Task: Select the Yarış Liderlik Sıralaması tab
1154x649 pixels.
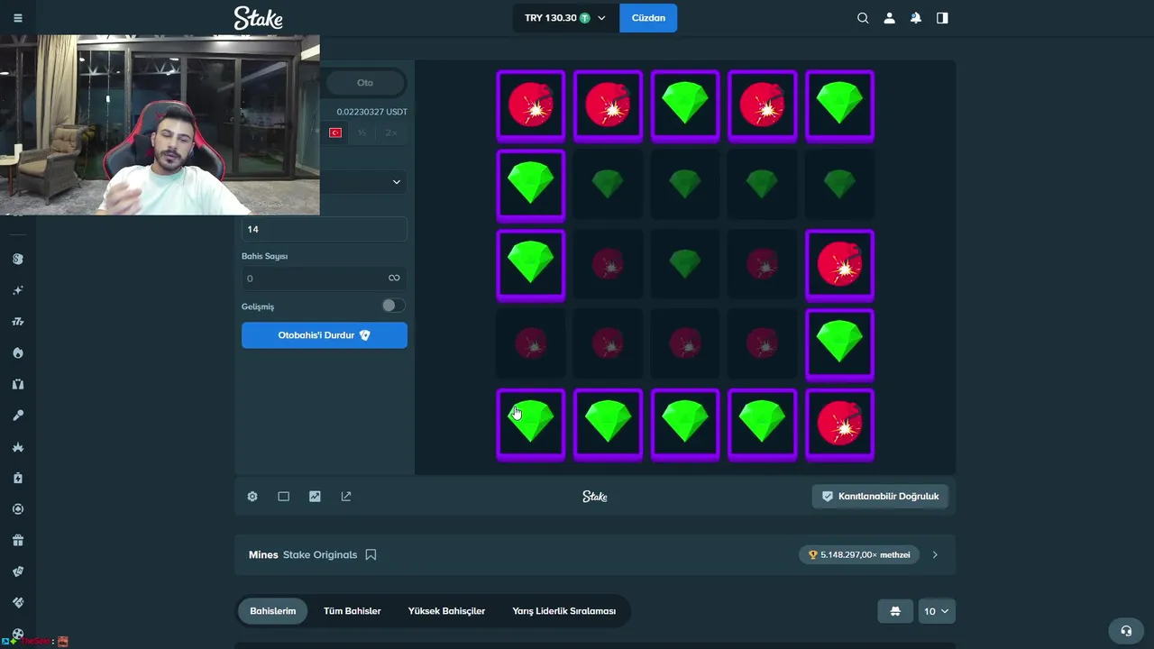Action: click(564, 611)
